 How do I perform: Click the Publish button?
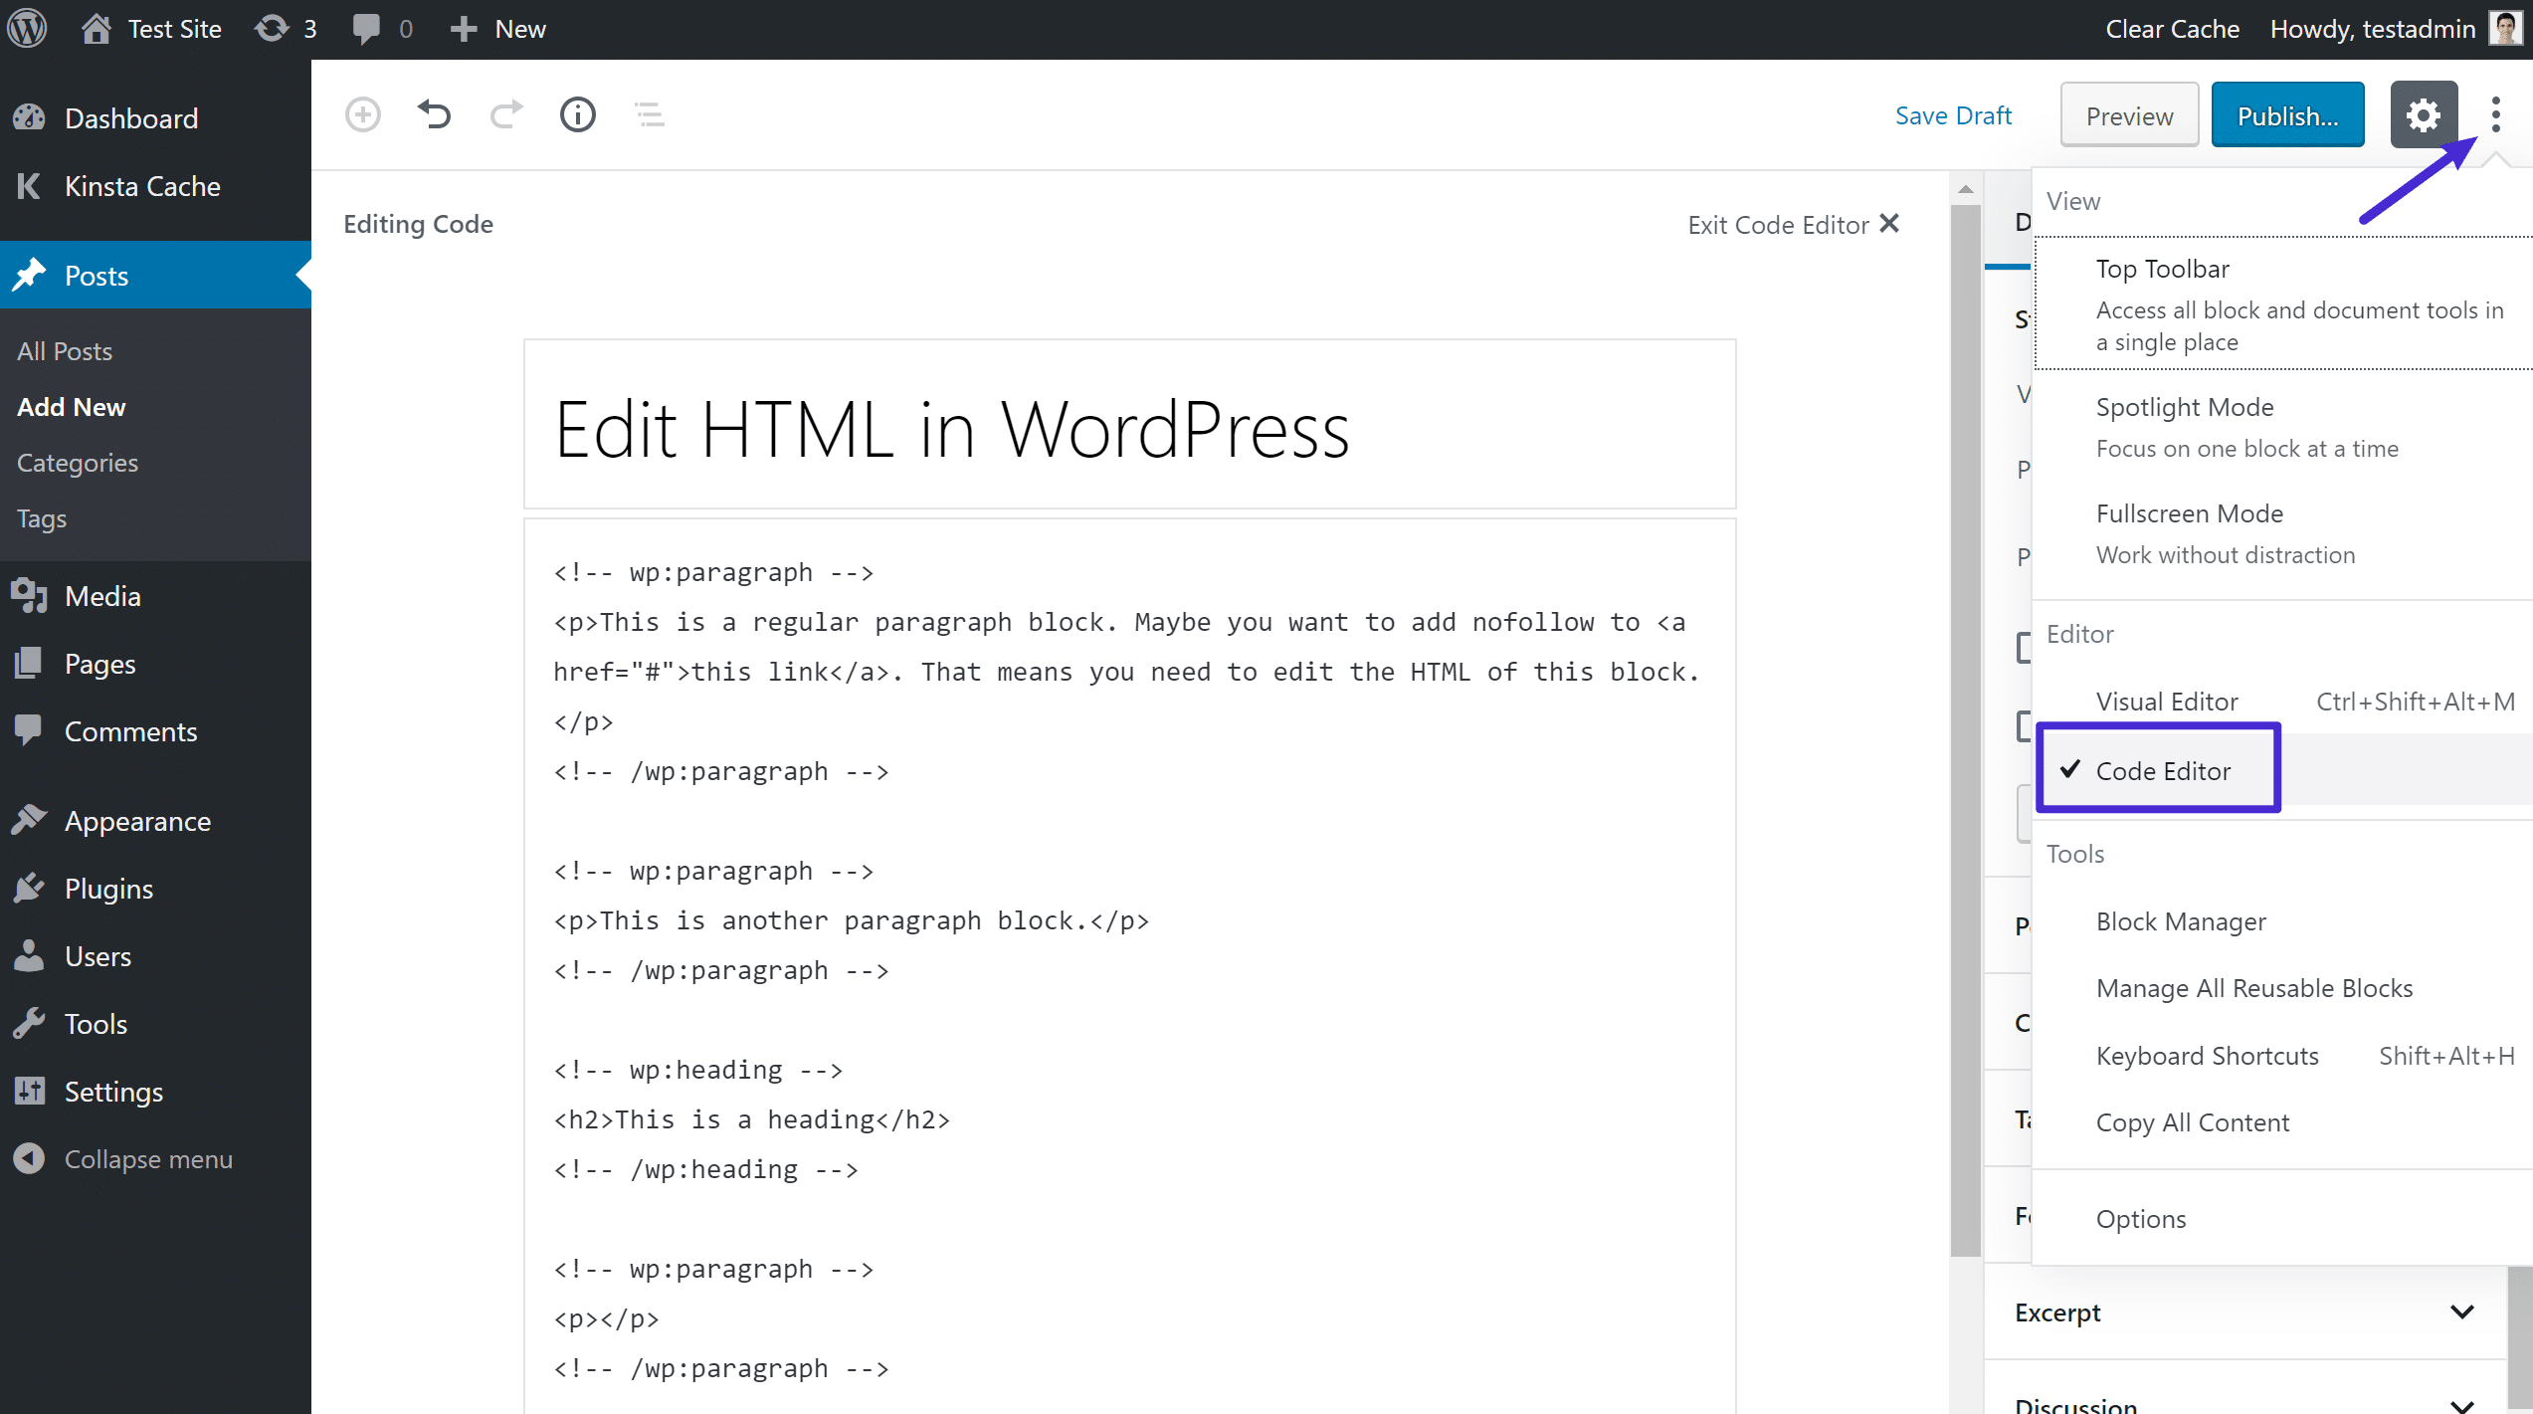point(2286,114)
